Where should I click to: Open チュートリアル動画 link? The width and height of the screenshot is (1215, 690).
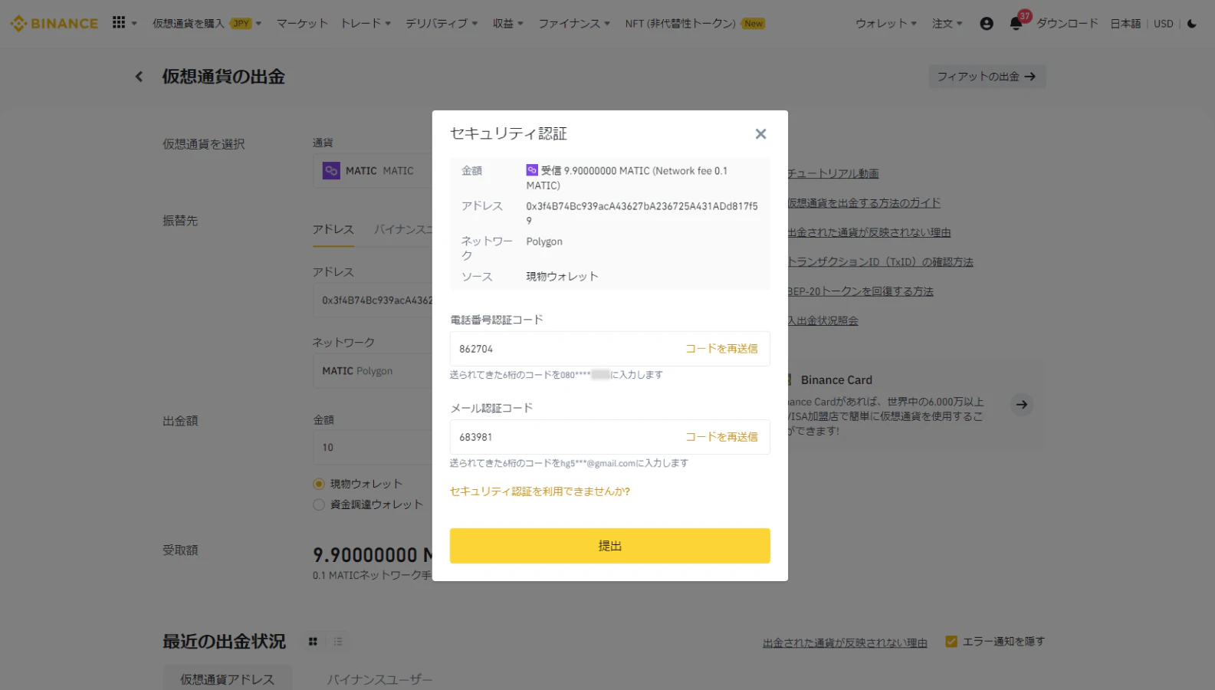(x=833, y=174)
